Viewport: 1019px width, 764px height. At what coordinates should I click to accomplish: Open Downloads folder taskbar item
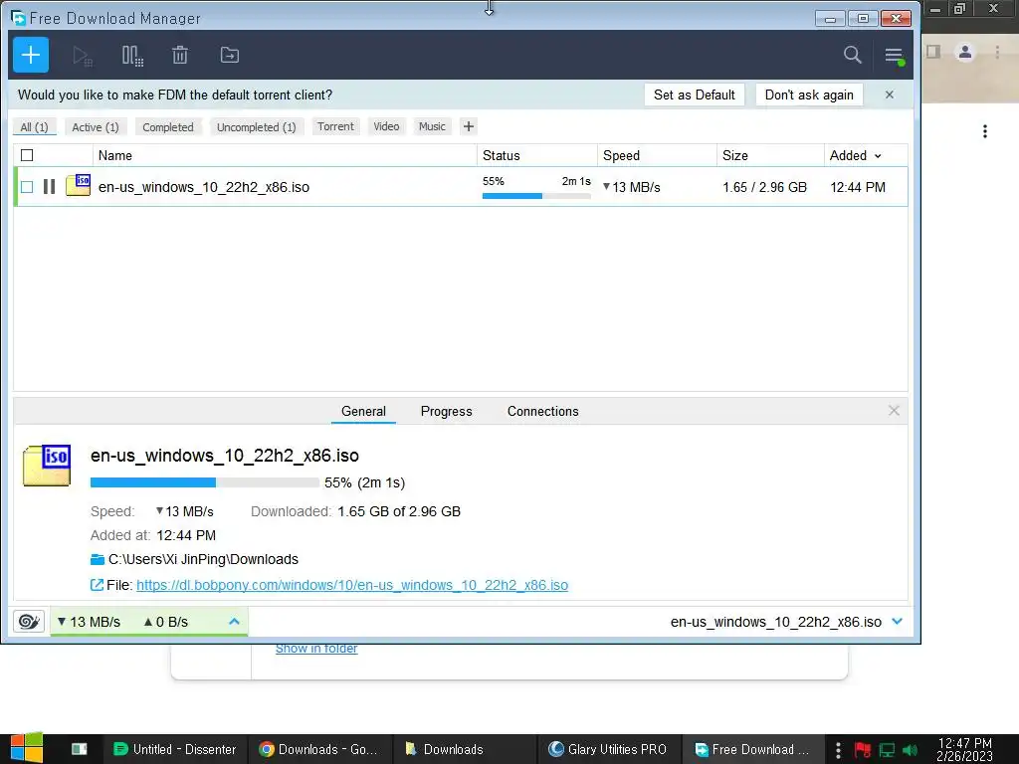(x=465, y=749)
